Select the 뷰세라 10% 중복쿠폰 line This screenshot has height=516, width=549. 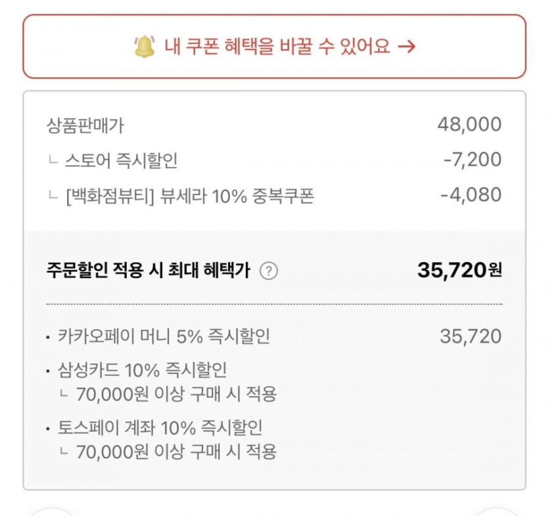pyautogui.click(x=190, y=195)
